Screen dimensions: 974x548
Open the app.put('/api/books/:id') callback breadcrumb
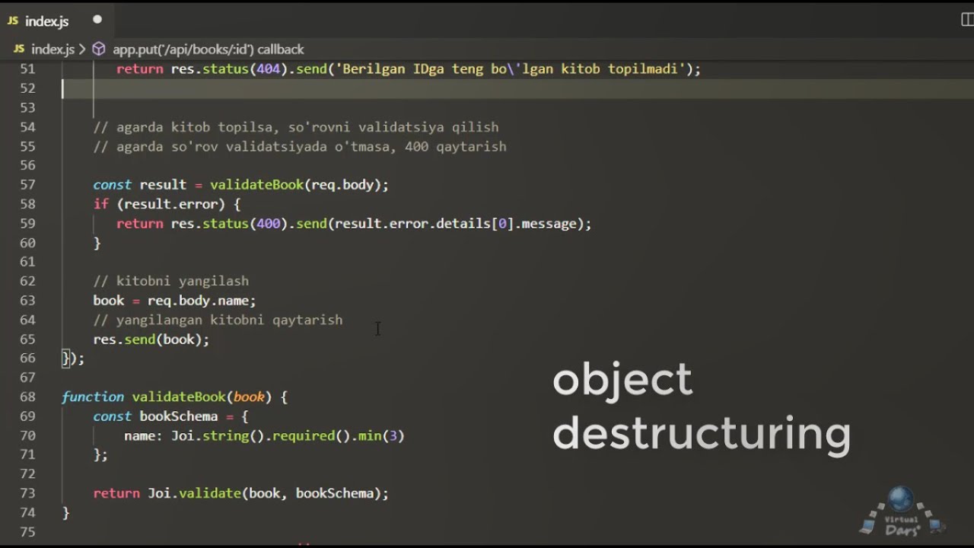(208, 49)
